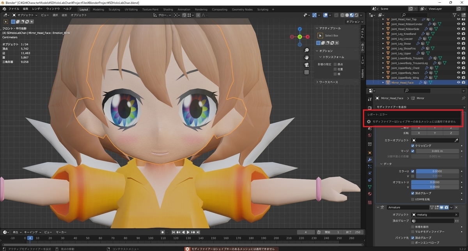Click the Bisect Y axis button
This screenshot has height=251, width=468.
(x=435, y=128)
